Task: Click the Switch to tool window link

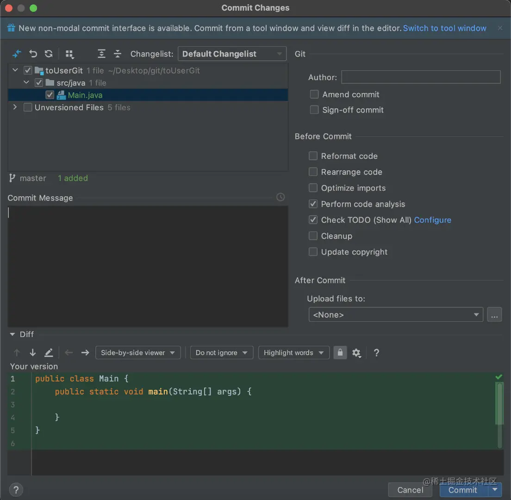Action: click(444, 28)
